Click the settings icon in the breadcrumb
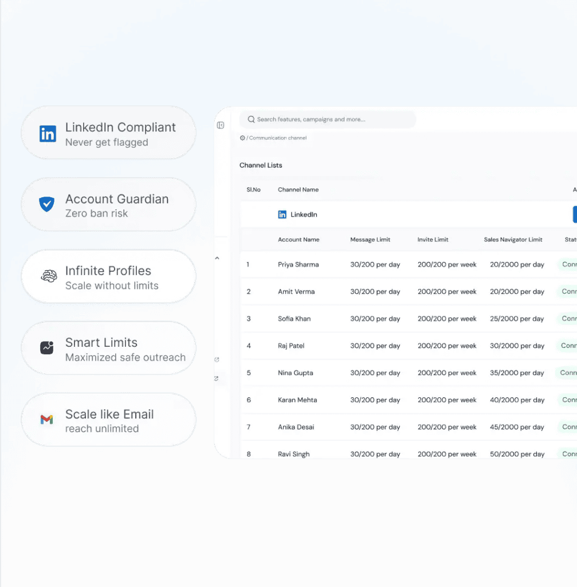The image size is (577, 587). coord(242,138)
